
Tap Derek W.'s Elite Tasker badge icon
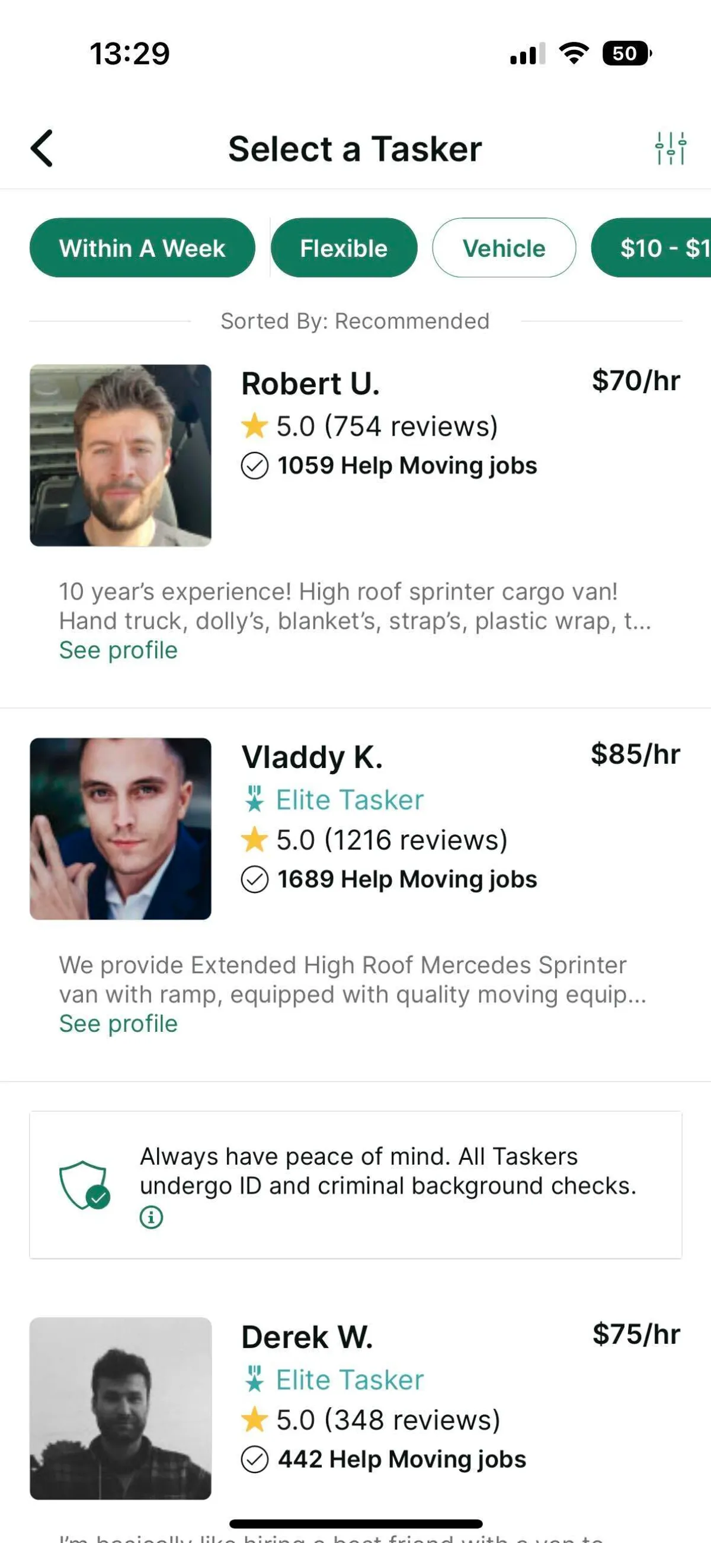click(255, 1379)
